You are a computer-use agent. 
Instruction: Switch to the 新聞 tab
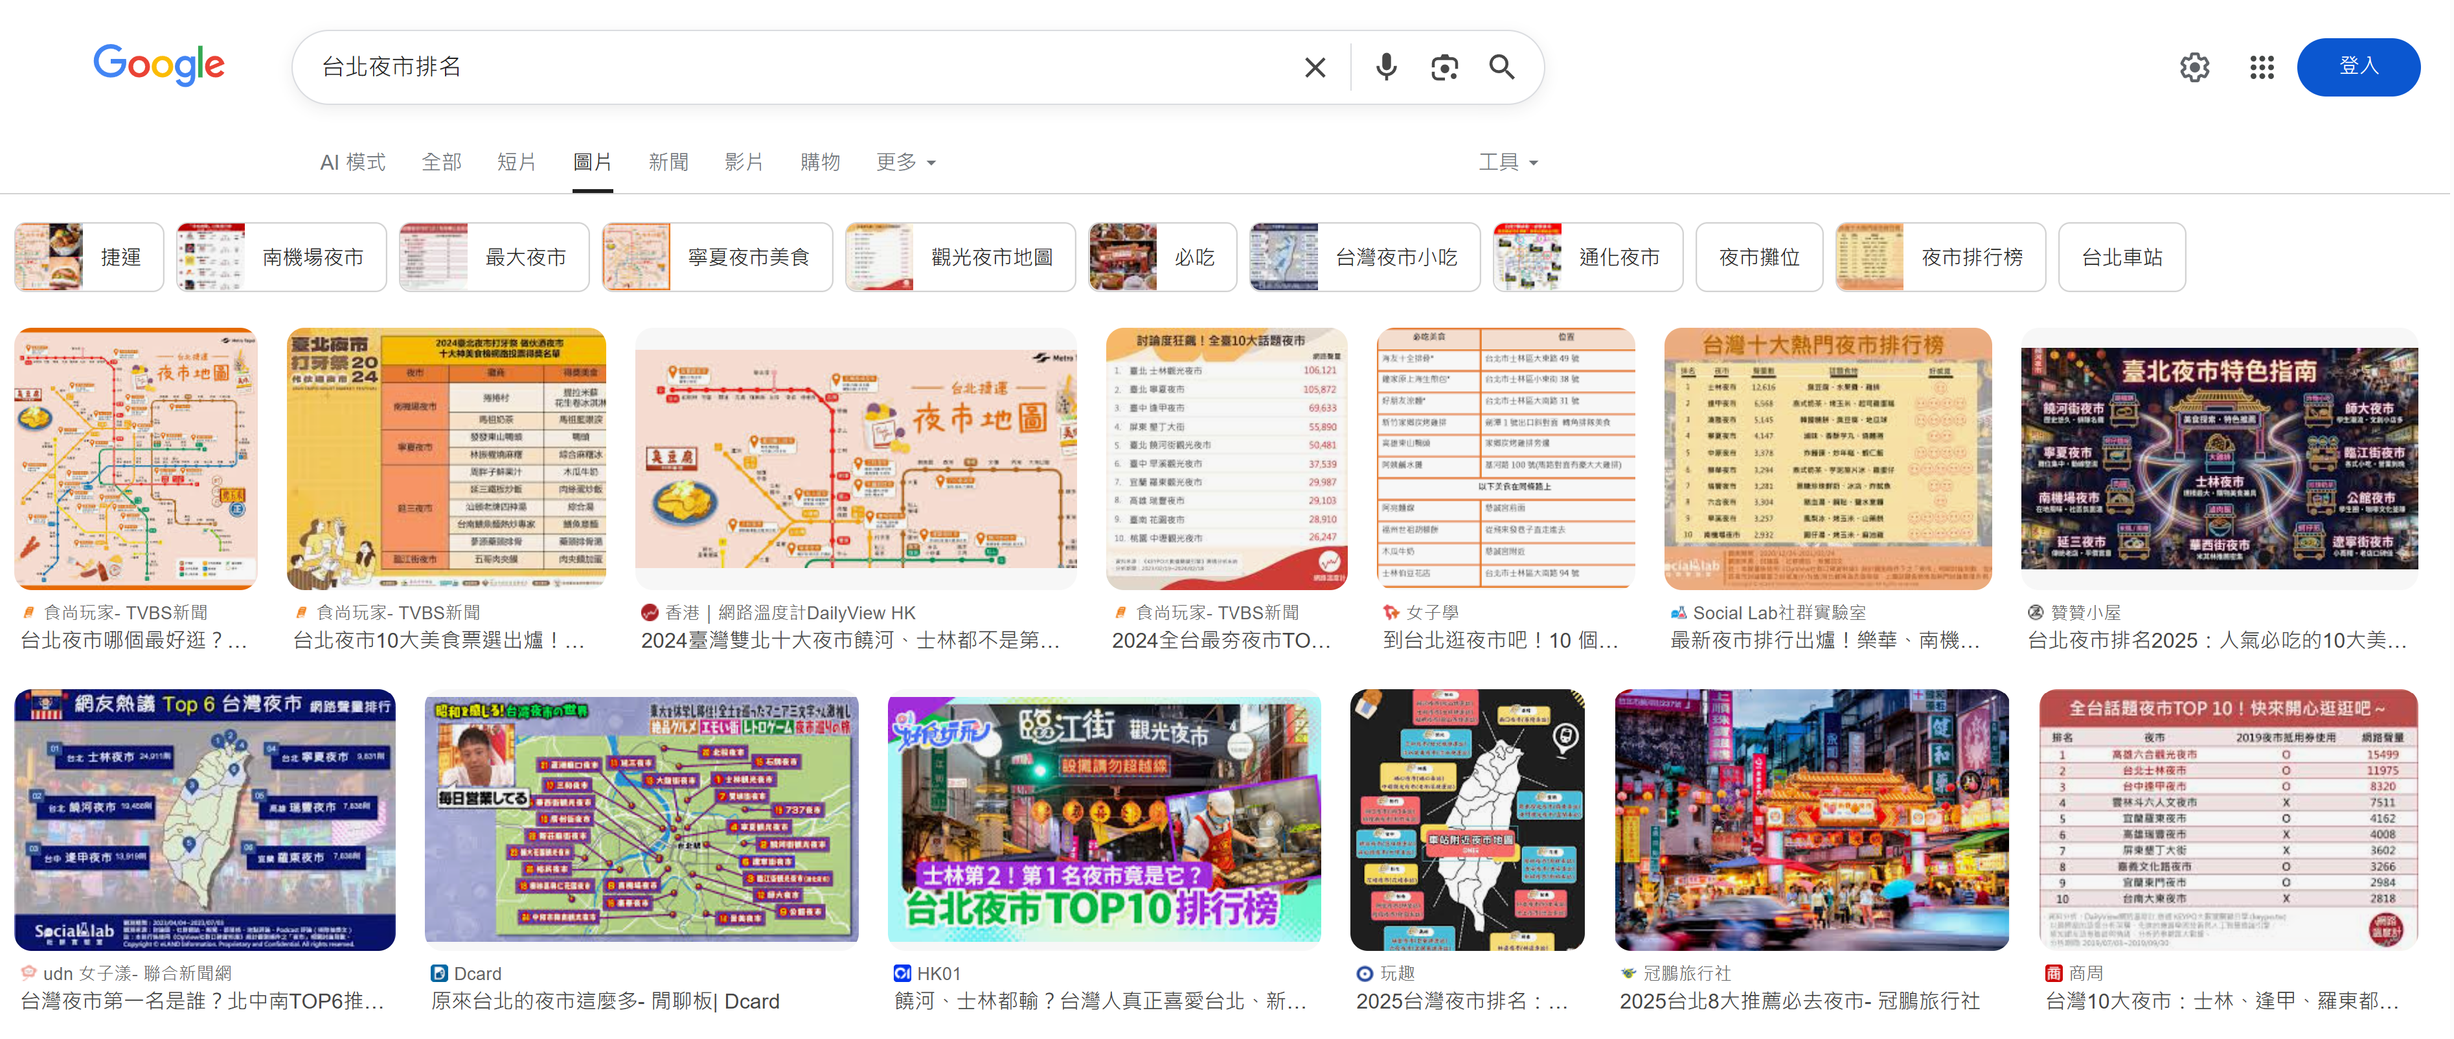click(668, 162)
